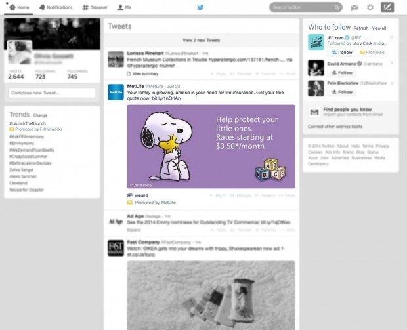The height and width of the screenshot is (330, 407).
Task: Click Change next to Trends
Action: (x=40, y=115)
